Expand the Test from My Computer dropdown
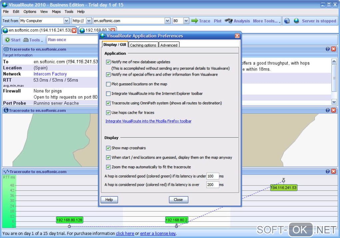 [x=67, y=21]
